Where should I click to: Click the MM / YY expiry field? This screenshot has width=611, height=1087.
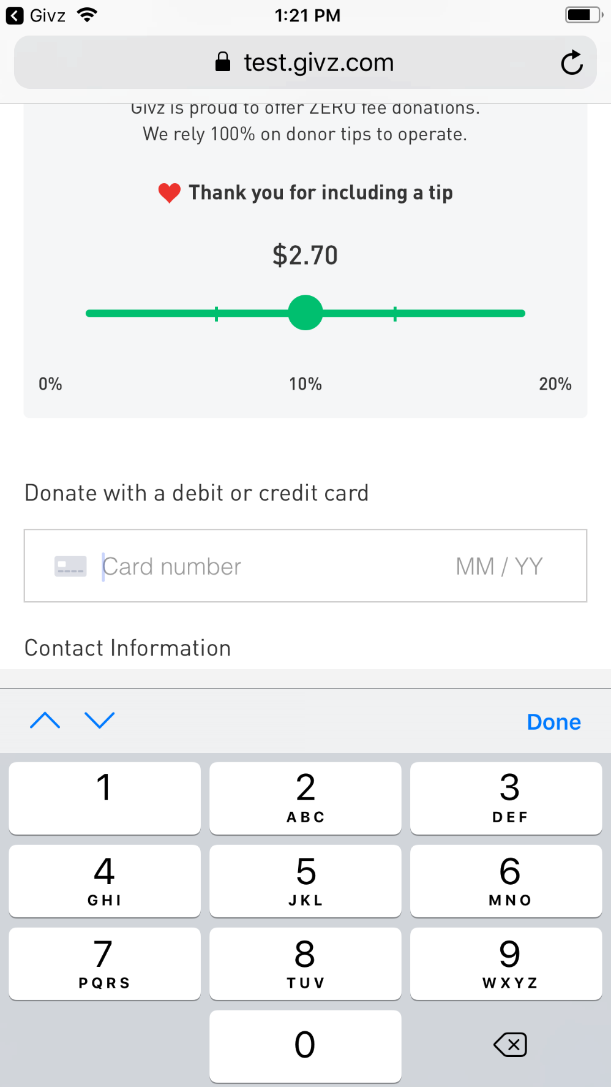pyautogui.click(x=499, y=566)
